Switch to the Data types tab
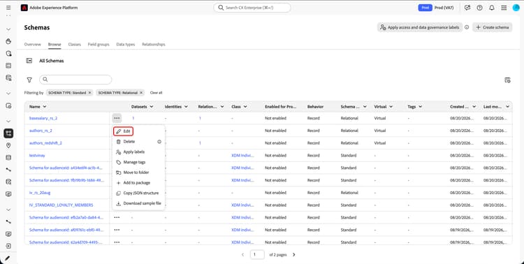 click(x=126, y=45)
